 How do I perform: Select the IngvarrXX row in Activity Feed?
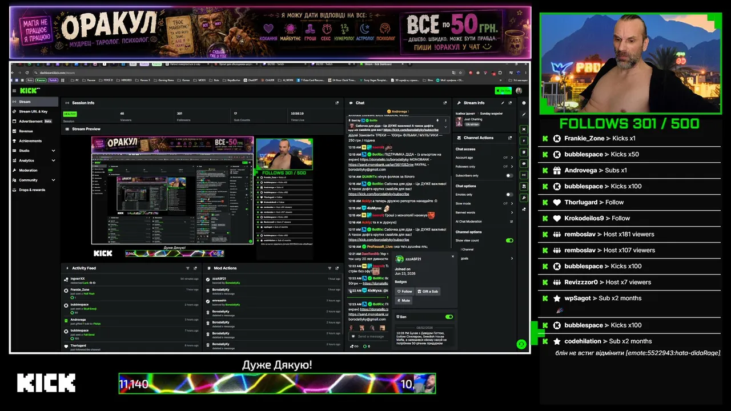coord(131,280)
